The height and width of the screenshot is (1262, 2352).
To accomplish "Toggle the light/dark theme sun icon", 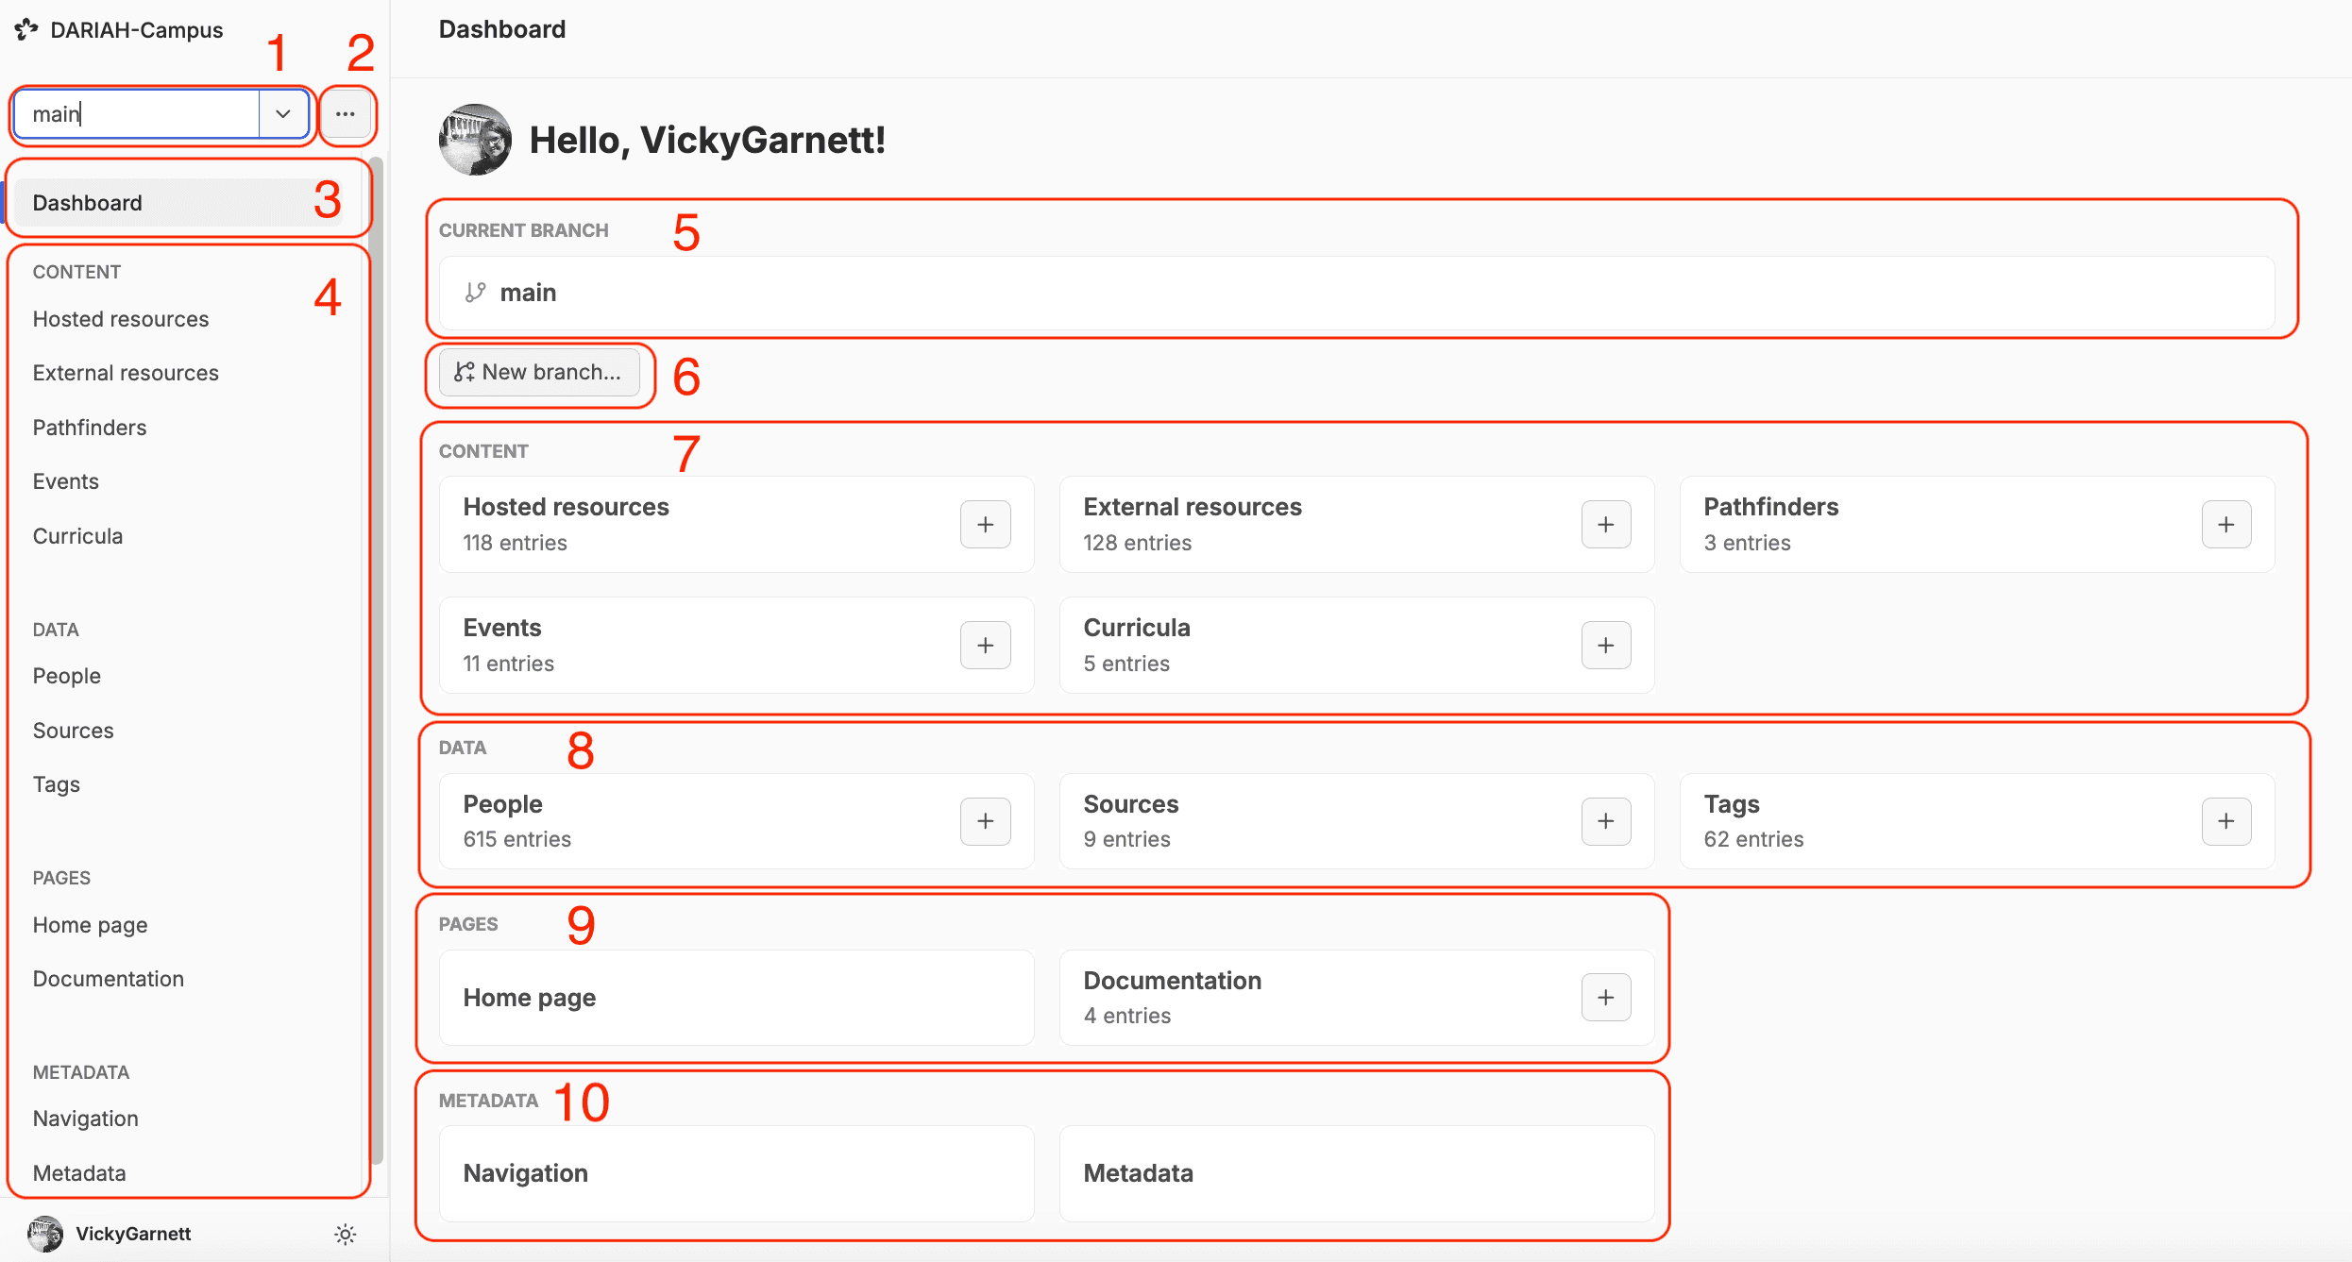I will click(x=346, y=1235).
